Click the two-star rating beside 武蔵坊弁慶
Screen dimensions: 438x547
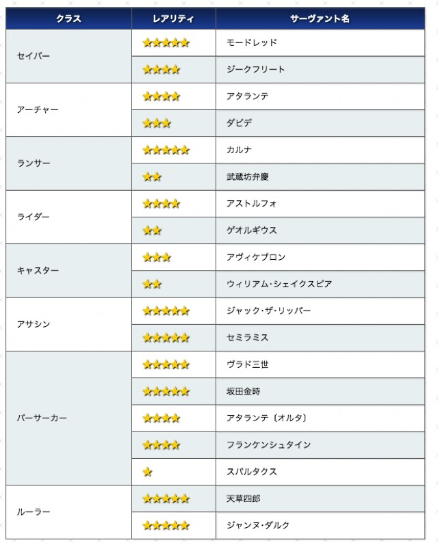coord(153,177)
